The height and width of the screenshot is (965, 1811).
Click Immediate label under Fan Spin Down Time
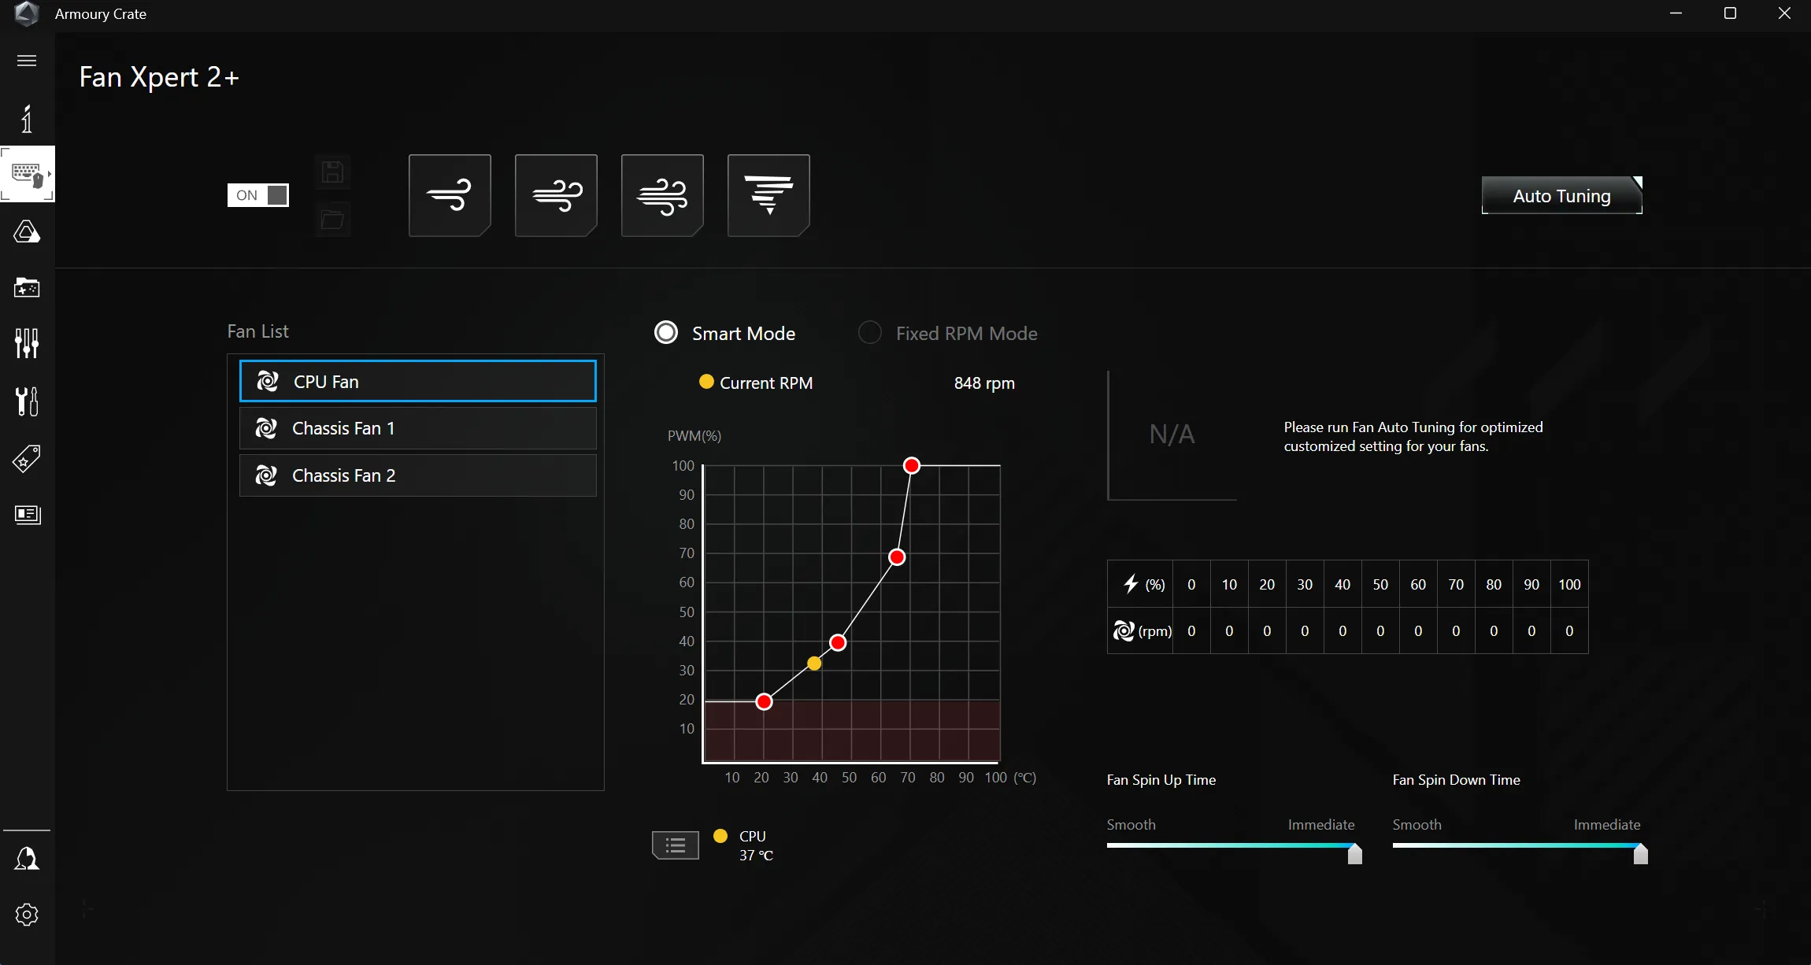[1607, 825]
